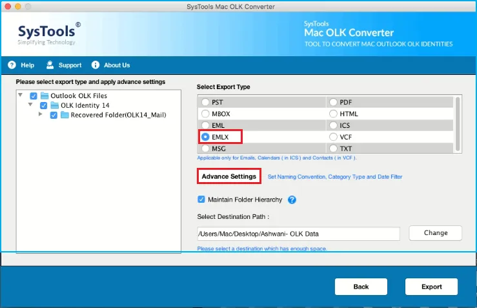Open Maintain Folder Hierarchy help icon
This screenshot has height=308, width=477.
[292, 200]
